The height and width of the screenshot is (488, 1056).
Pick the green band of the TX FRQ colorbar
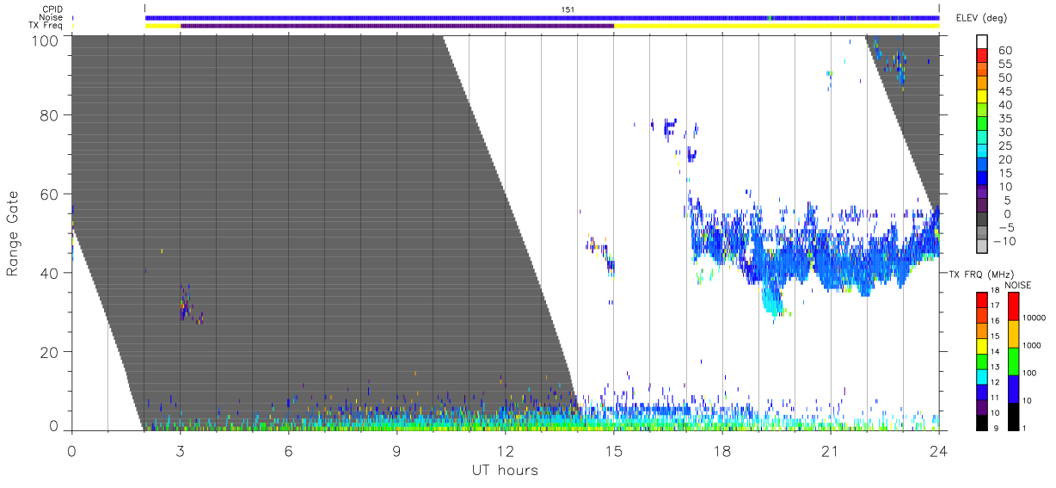(982, 360)
